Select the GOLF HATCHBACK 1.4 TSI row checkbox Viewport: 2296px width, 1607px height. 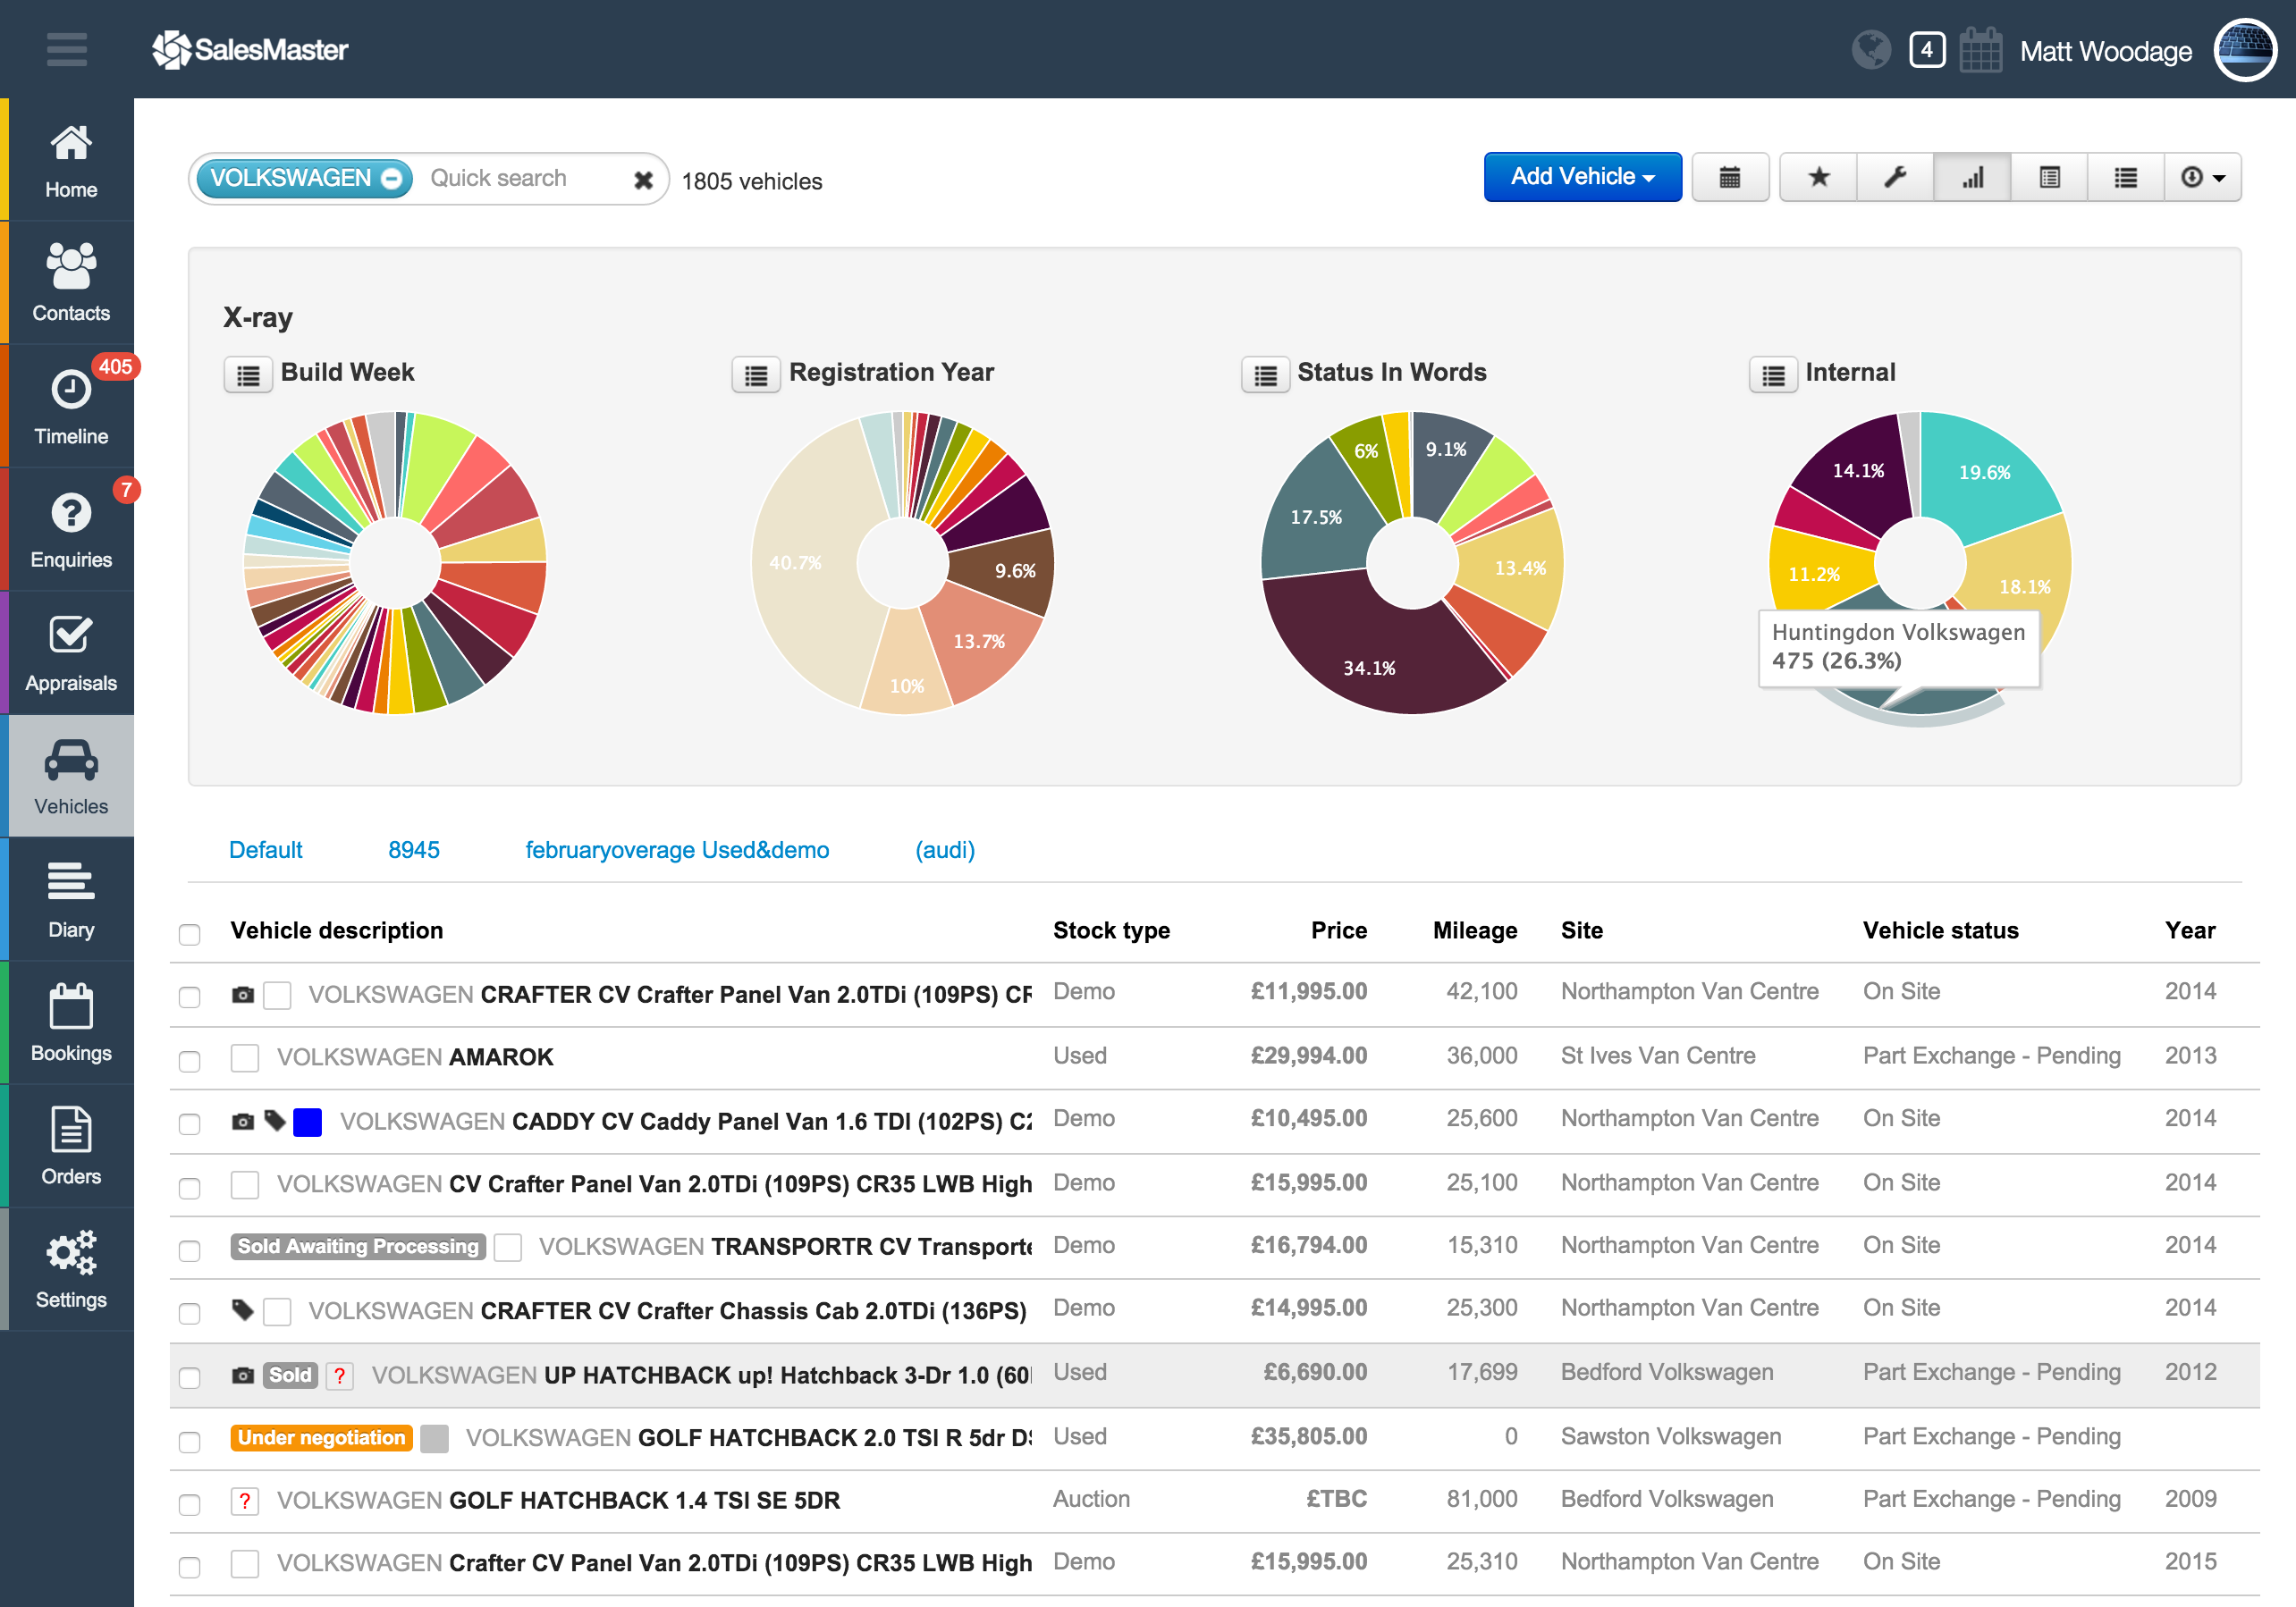coord(189,1503)
